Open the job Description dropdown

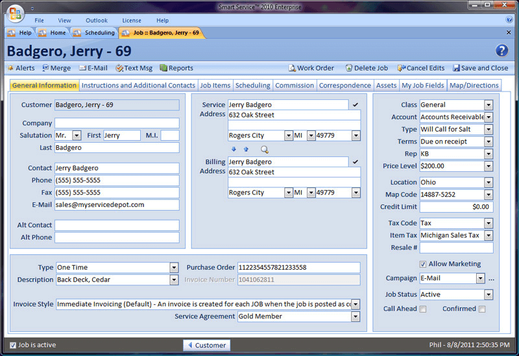(x=174, y=280)
